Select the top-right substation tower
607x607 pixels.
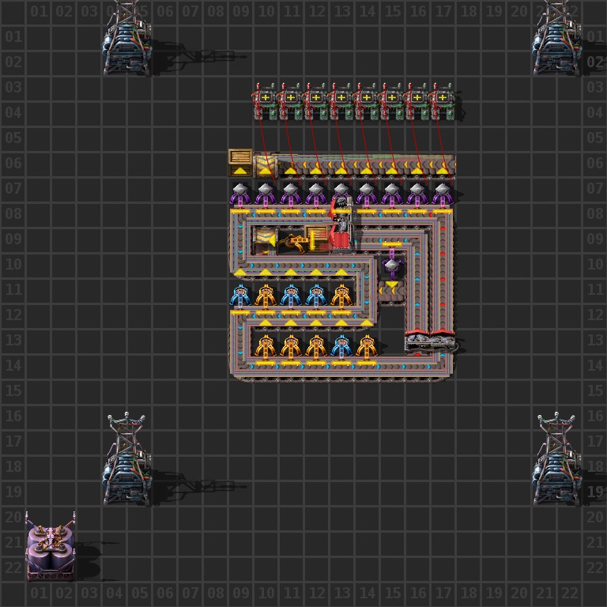pos(556,38)
